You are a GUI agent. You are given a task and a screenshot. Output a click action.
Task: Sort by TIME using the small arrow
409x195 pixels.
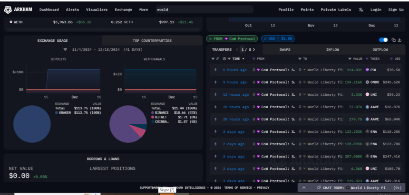(x=243, y=59)
